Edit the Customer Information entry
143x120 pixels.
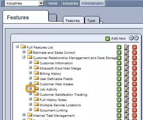tap(127, 63)
